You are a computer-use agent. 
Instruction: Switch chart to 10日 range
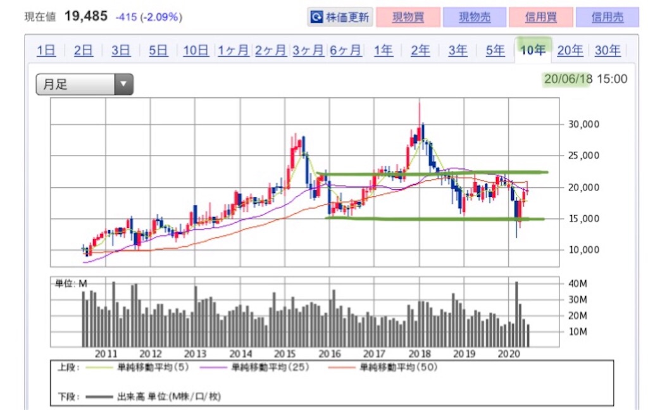pos(196,51)
